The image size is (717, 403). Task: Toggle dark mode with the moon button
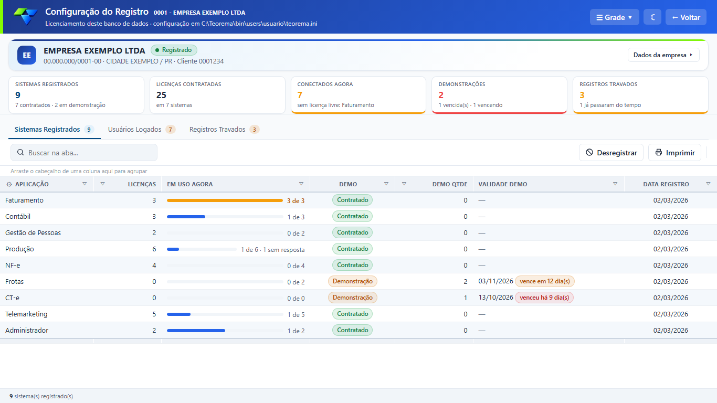pyautogui.click(x=653, y=17)
